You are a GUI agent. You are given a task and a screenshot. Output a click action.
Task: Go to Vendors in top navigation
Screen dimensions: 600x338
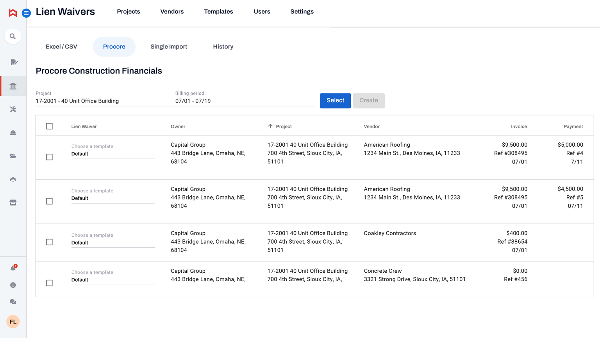pos(172,12)
